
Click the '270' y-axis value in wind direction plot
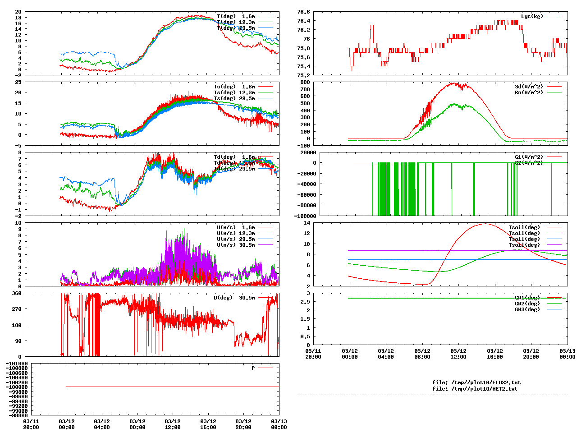point(17,309)
